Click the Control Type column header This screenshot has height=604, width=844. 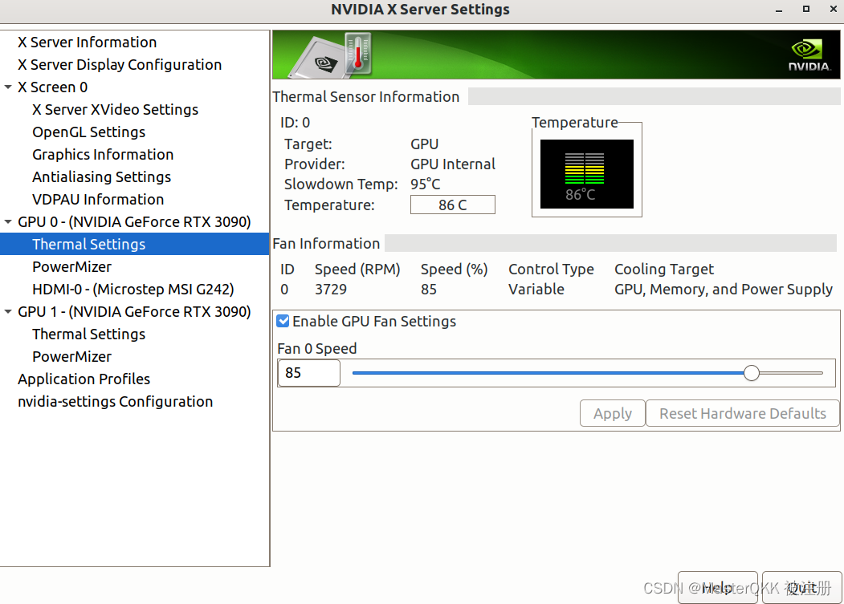click(551, 269)
